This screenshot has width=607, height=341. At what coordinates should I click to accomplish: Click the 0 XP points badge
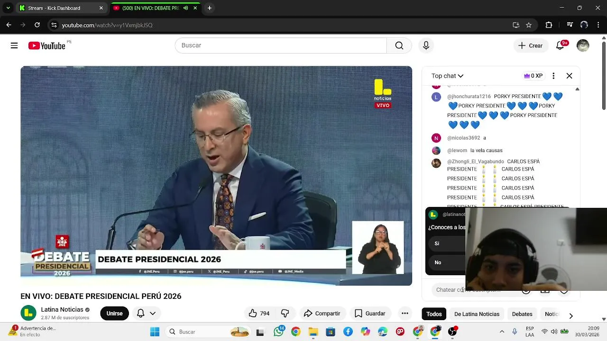(533, 76)
